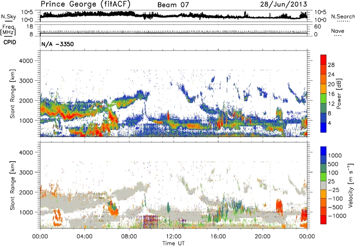
Task: Pick the red top segment of power colorbar
Action: (323, 60)
